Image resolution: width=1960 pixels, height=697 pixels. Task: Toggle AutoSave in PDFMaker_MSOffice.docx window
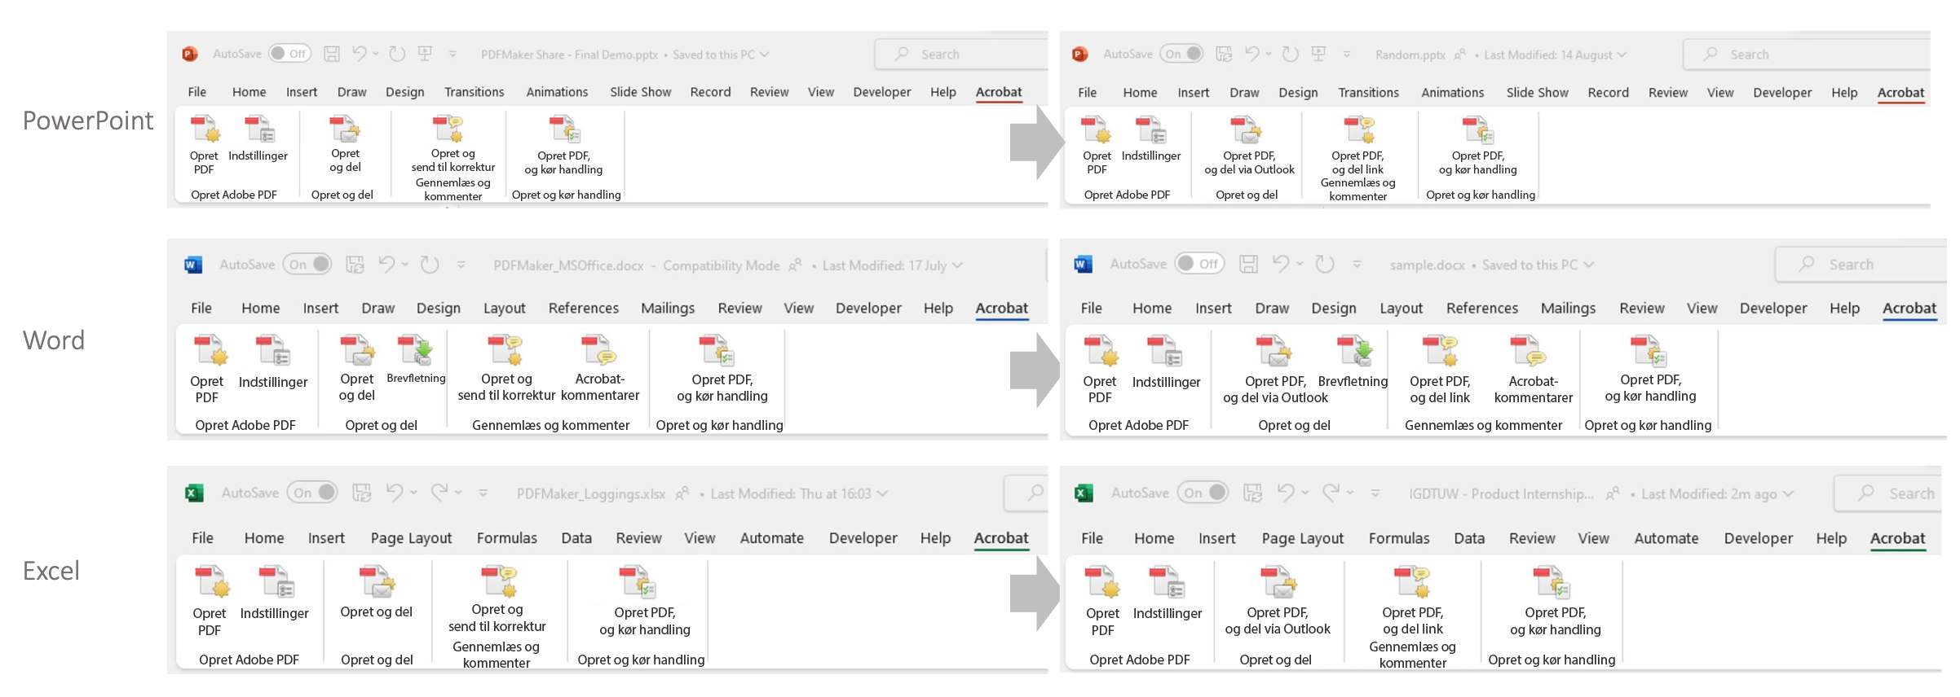tap(307, 264)
